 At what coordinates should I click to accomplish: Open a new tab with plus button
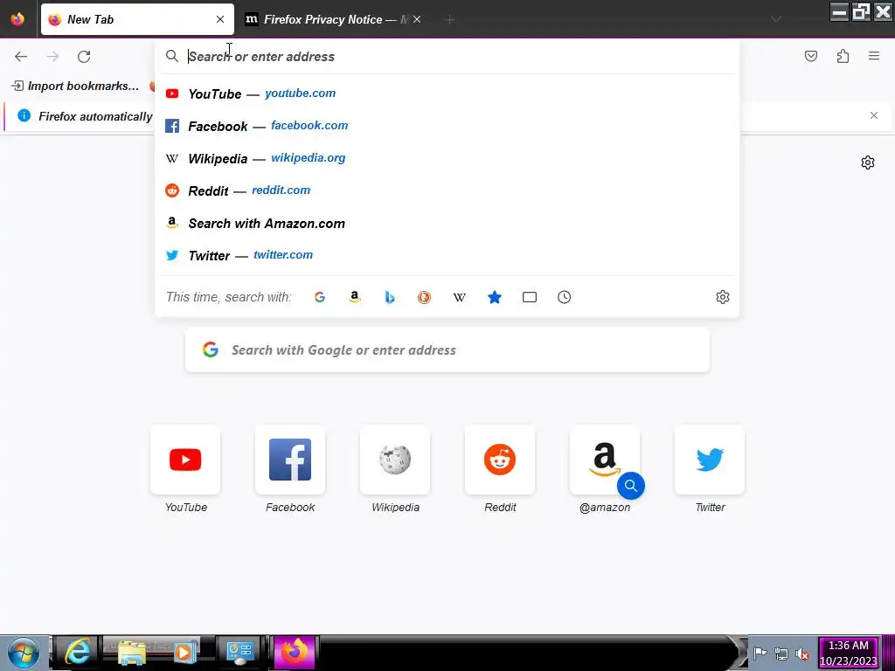[x=449, y=19]
